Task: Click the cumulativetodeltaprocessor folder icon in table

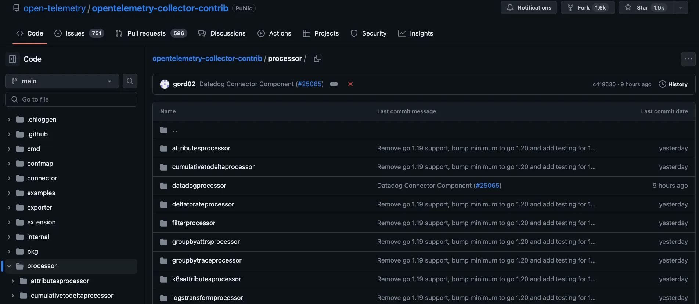Action: click(164, 167)
